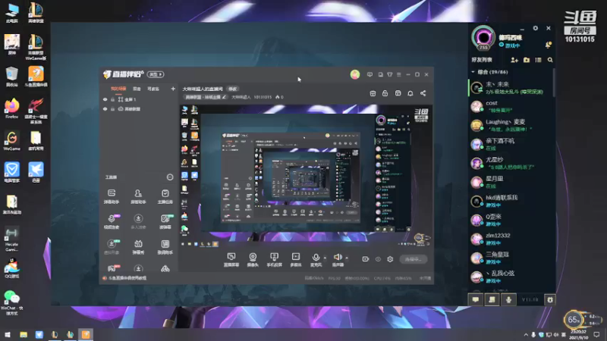Open the 歌词助手 tool

pos(165,247)
